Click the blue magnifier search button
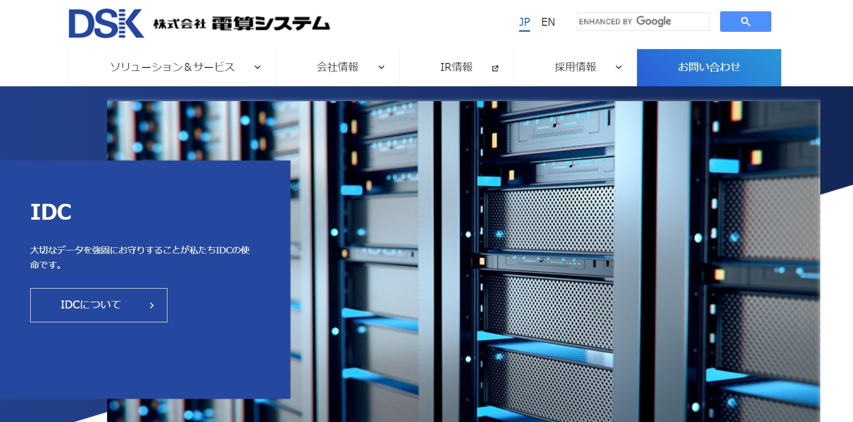This screenshot has height=422, width=853. 745,22
